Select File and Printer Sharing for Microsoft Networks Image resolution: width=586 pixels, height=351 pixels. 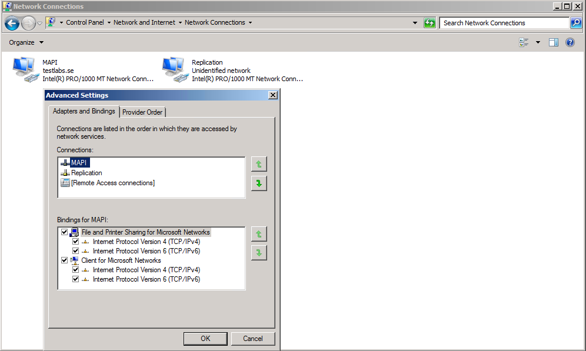click(x=146, y=232)
